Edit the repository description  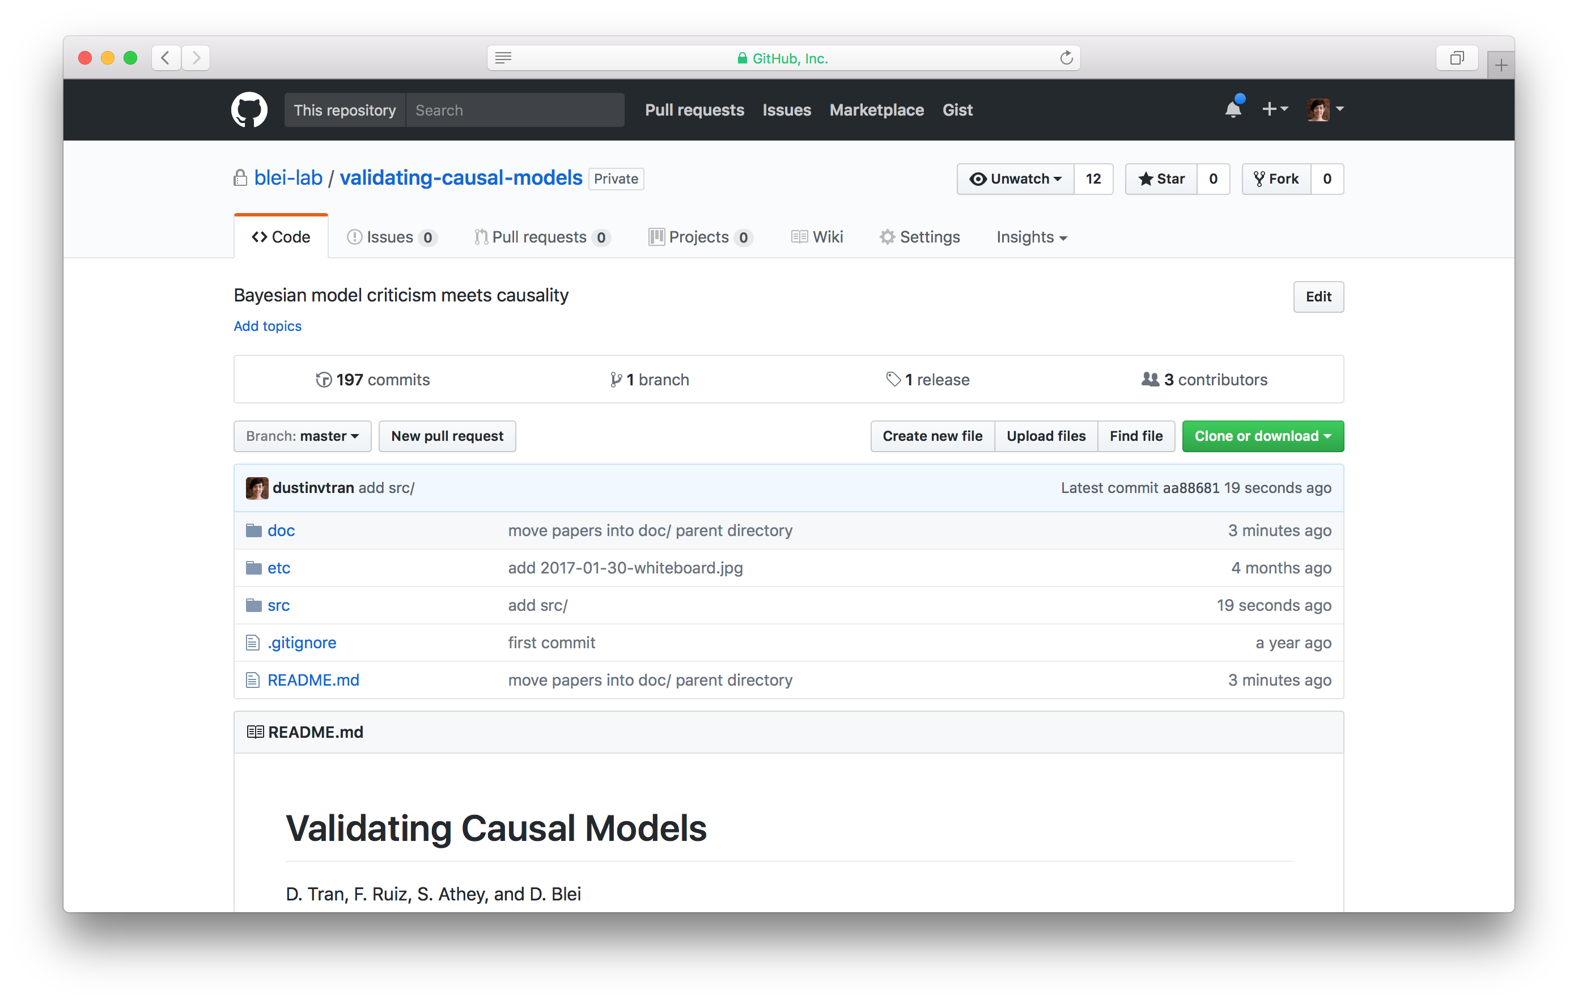point(1318,296)
